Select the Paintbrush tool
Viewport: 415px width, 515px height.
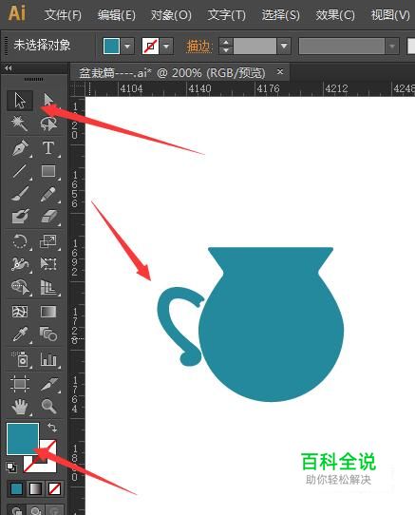click(x=20, y=194)
